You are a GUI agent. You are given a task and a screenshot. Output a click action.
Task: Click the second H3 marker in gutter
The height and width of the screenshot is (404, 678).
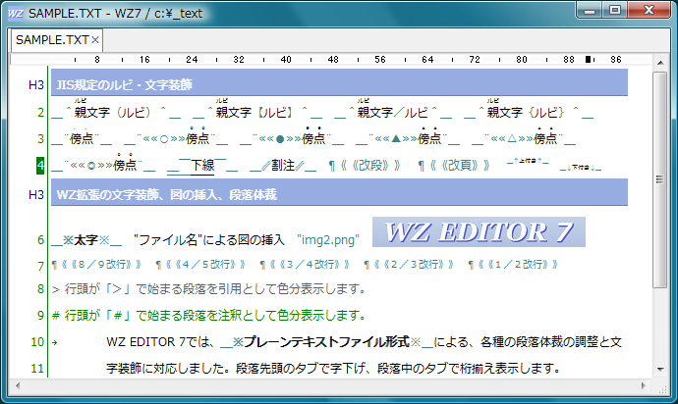point(36,195)
